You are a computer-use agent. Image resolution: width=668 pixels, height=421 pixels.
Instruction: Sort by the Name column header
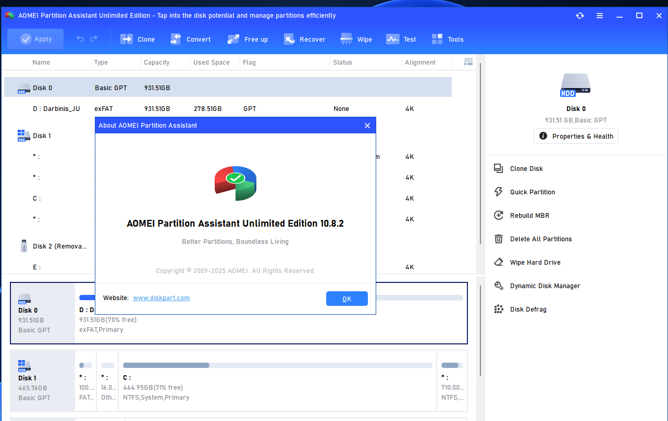(x=41, y=63)
